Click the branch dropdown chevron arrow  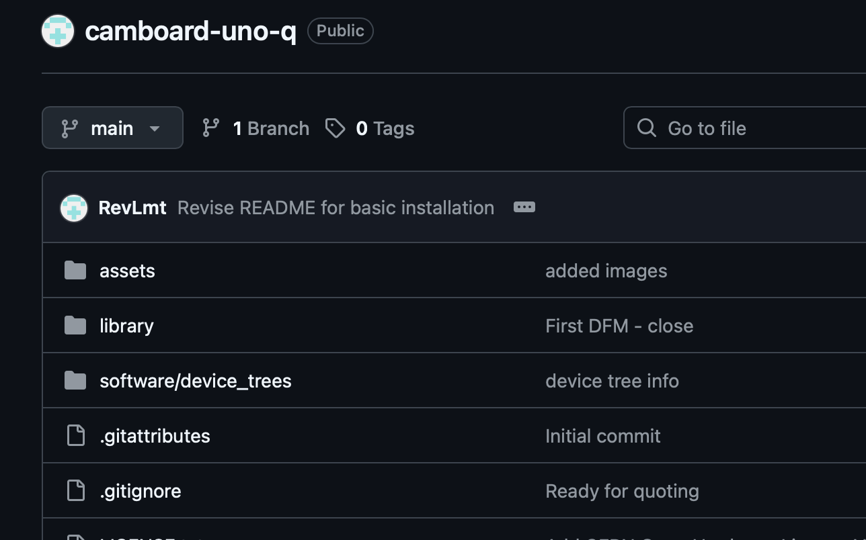[155, 128]
